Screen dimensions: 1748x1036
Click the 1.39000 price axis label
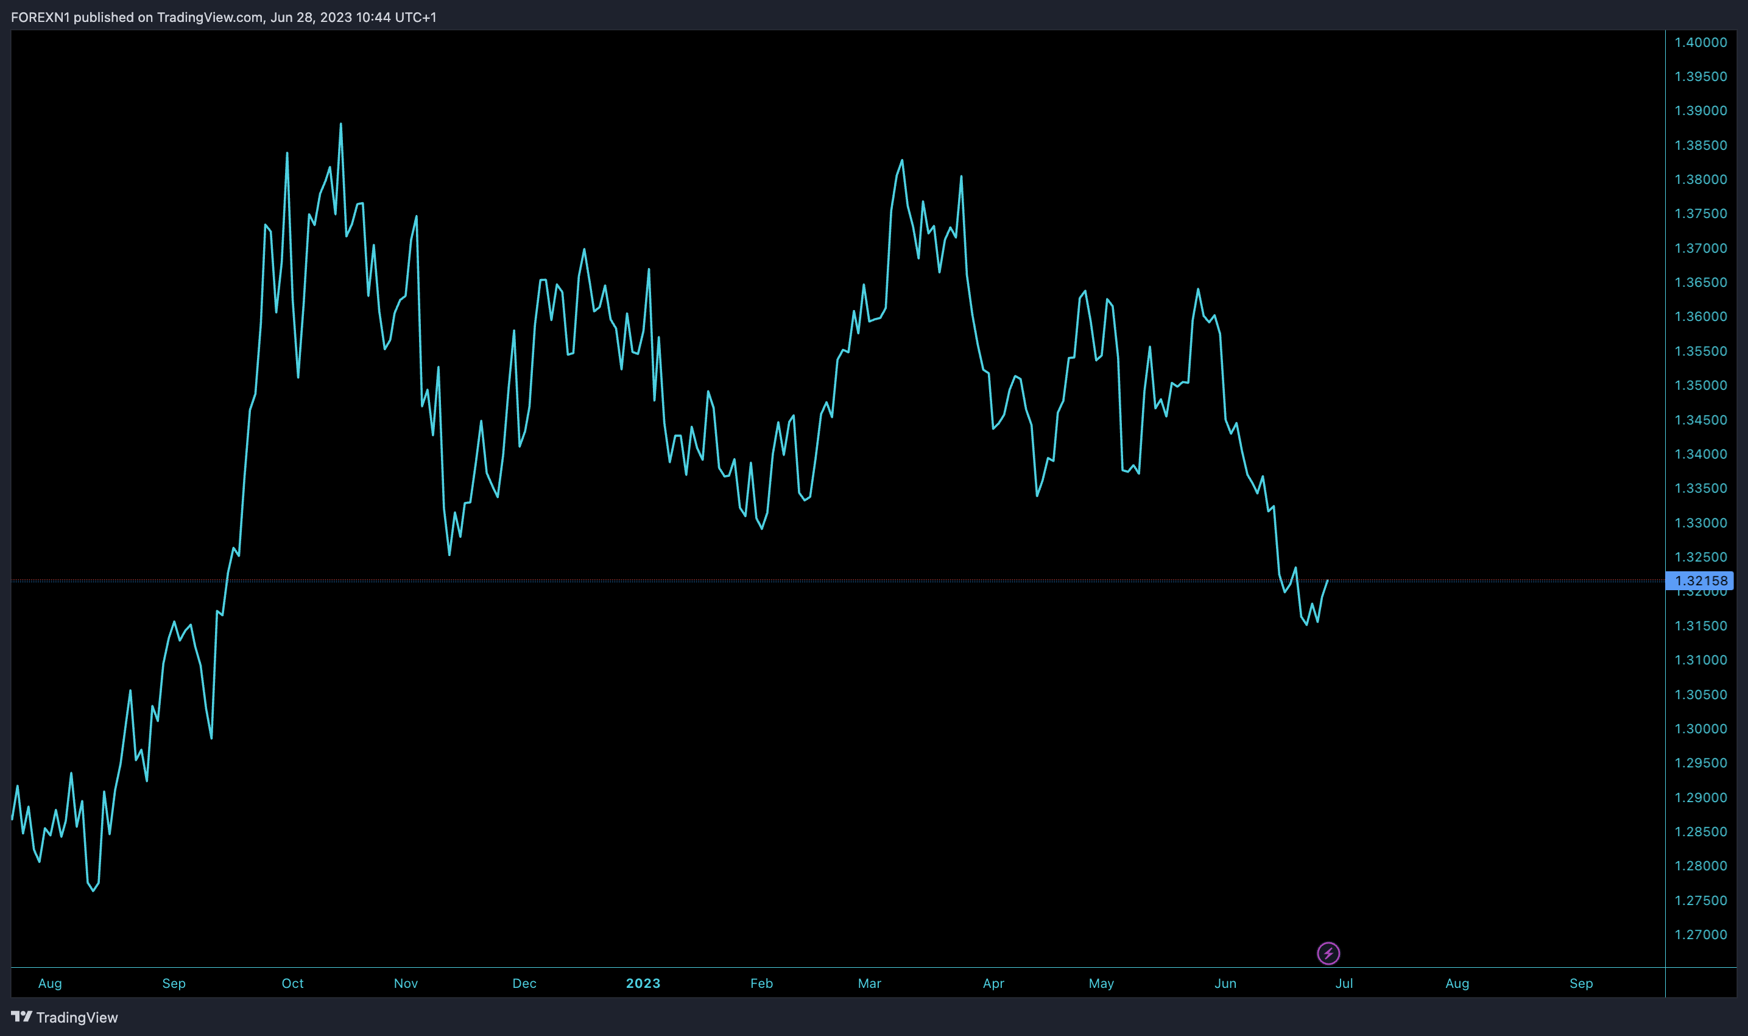pyautogui.click(x=1700, y=110)
